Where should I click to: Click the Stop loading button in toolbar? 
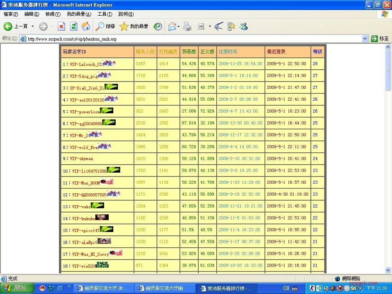(x=61, y=26)
